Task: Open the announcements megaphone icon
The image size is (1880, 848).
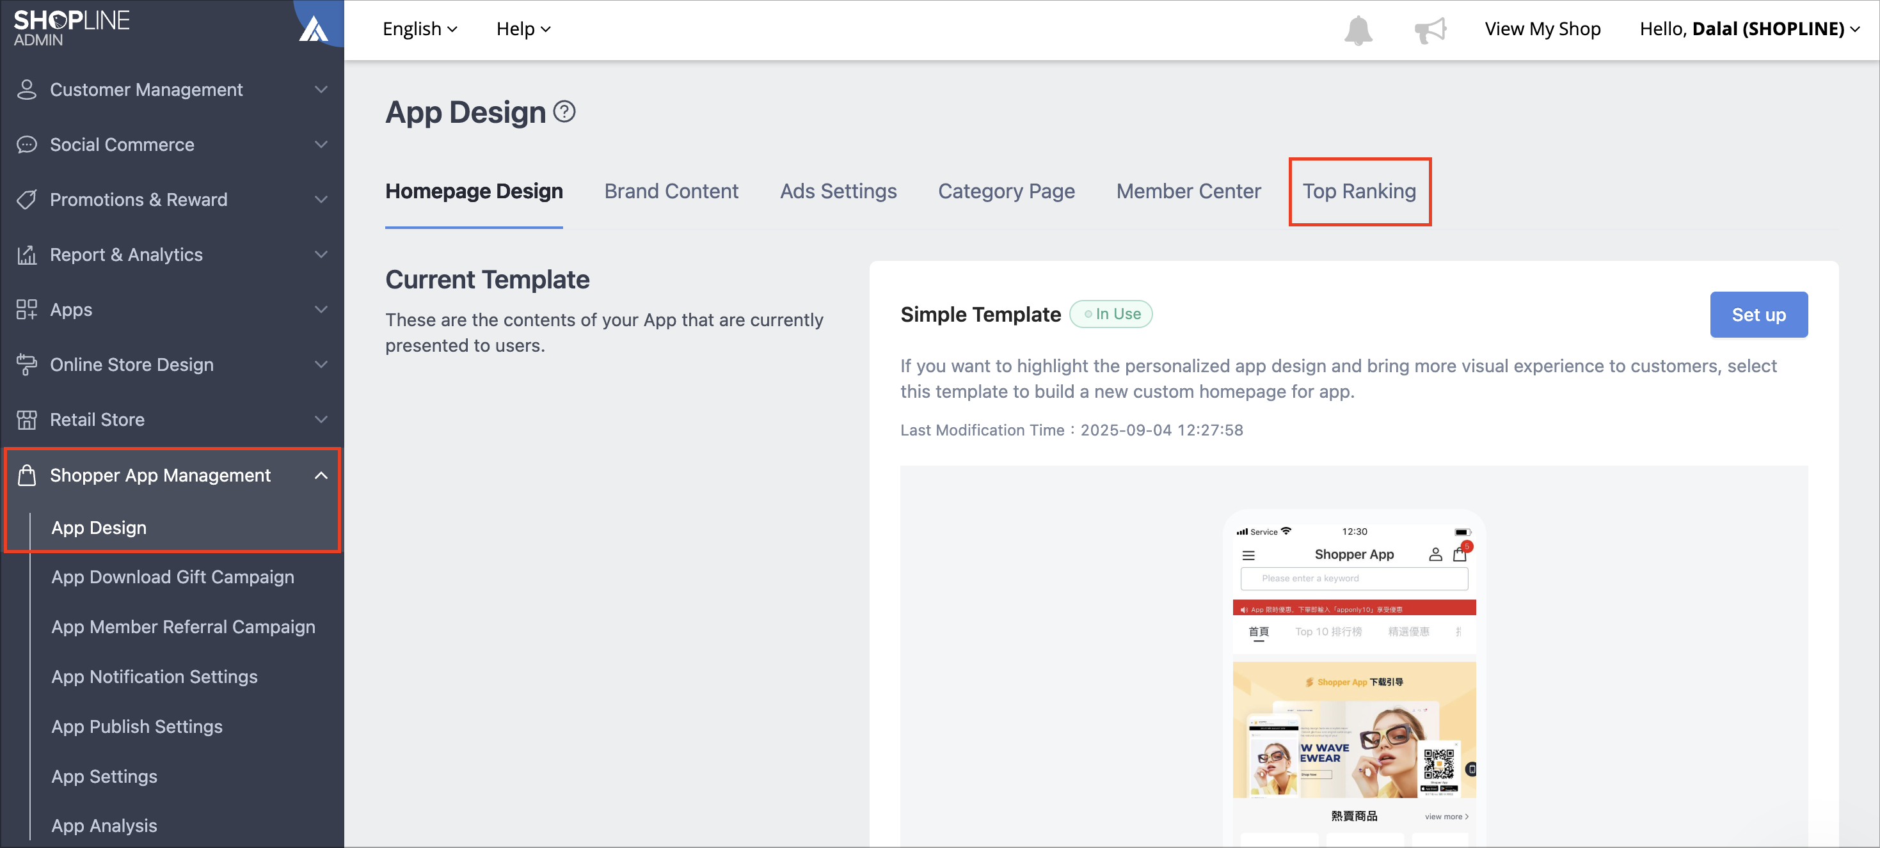Action: coord(1430,30)
